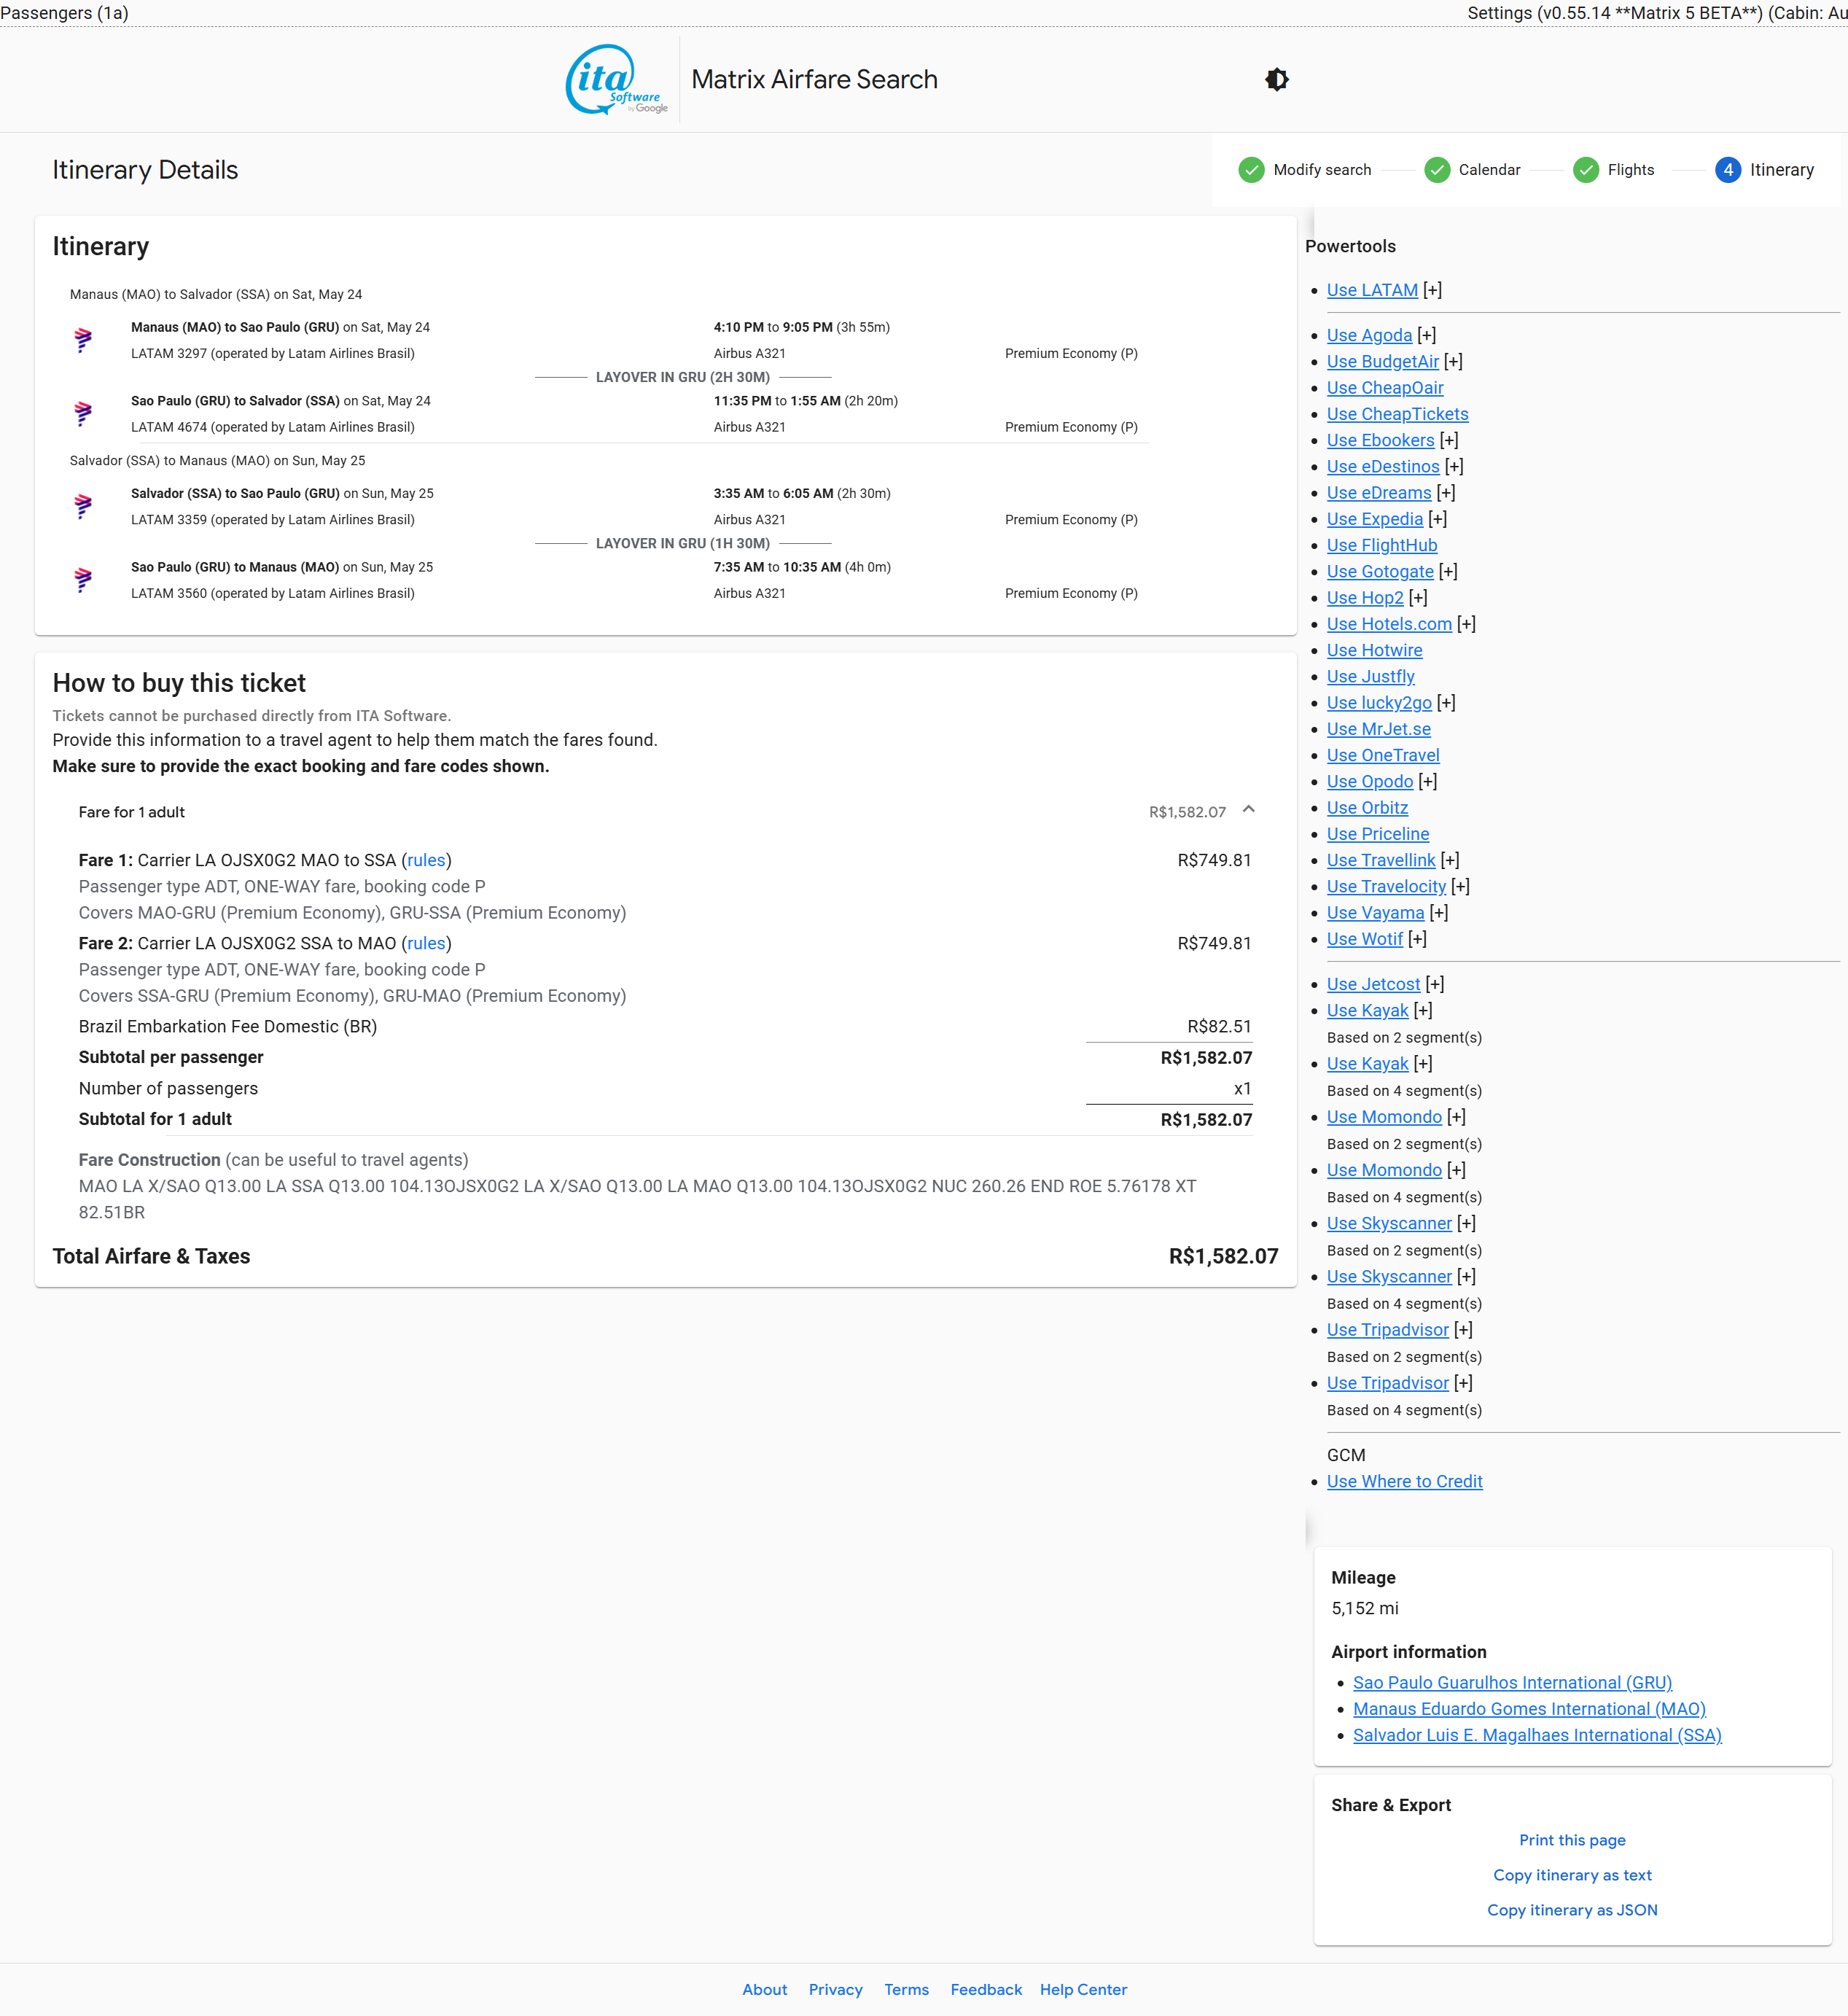Open the Use Hotwire link
The image size is (1848, 2016).
[x=1374, y=650]
